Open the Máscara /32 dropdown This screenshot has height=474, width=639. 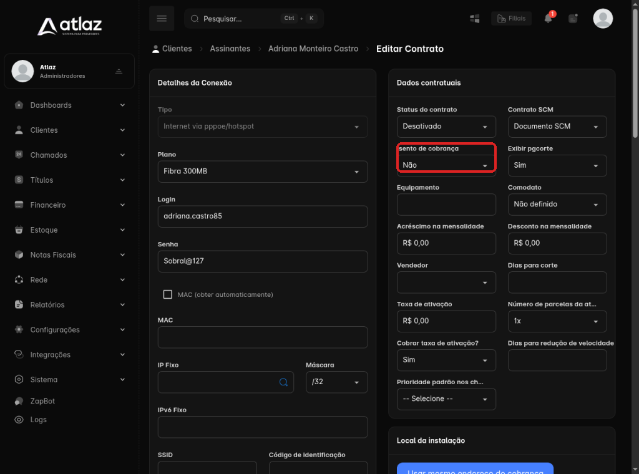coord(336,382)
